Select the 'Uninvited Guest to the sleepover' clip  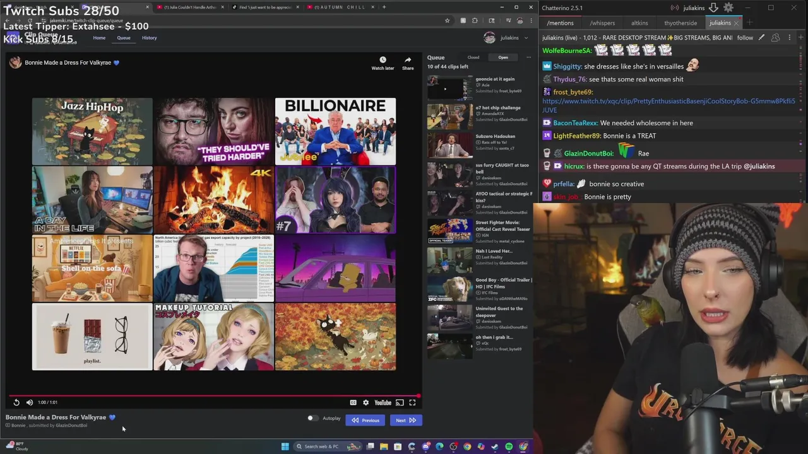480,317
